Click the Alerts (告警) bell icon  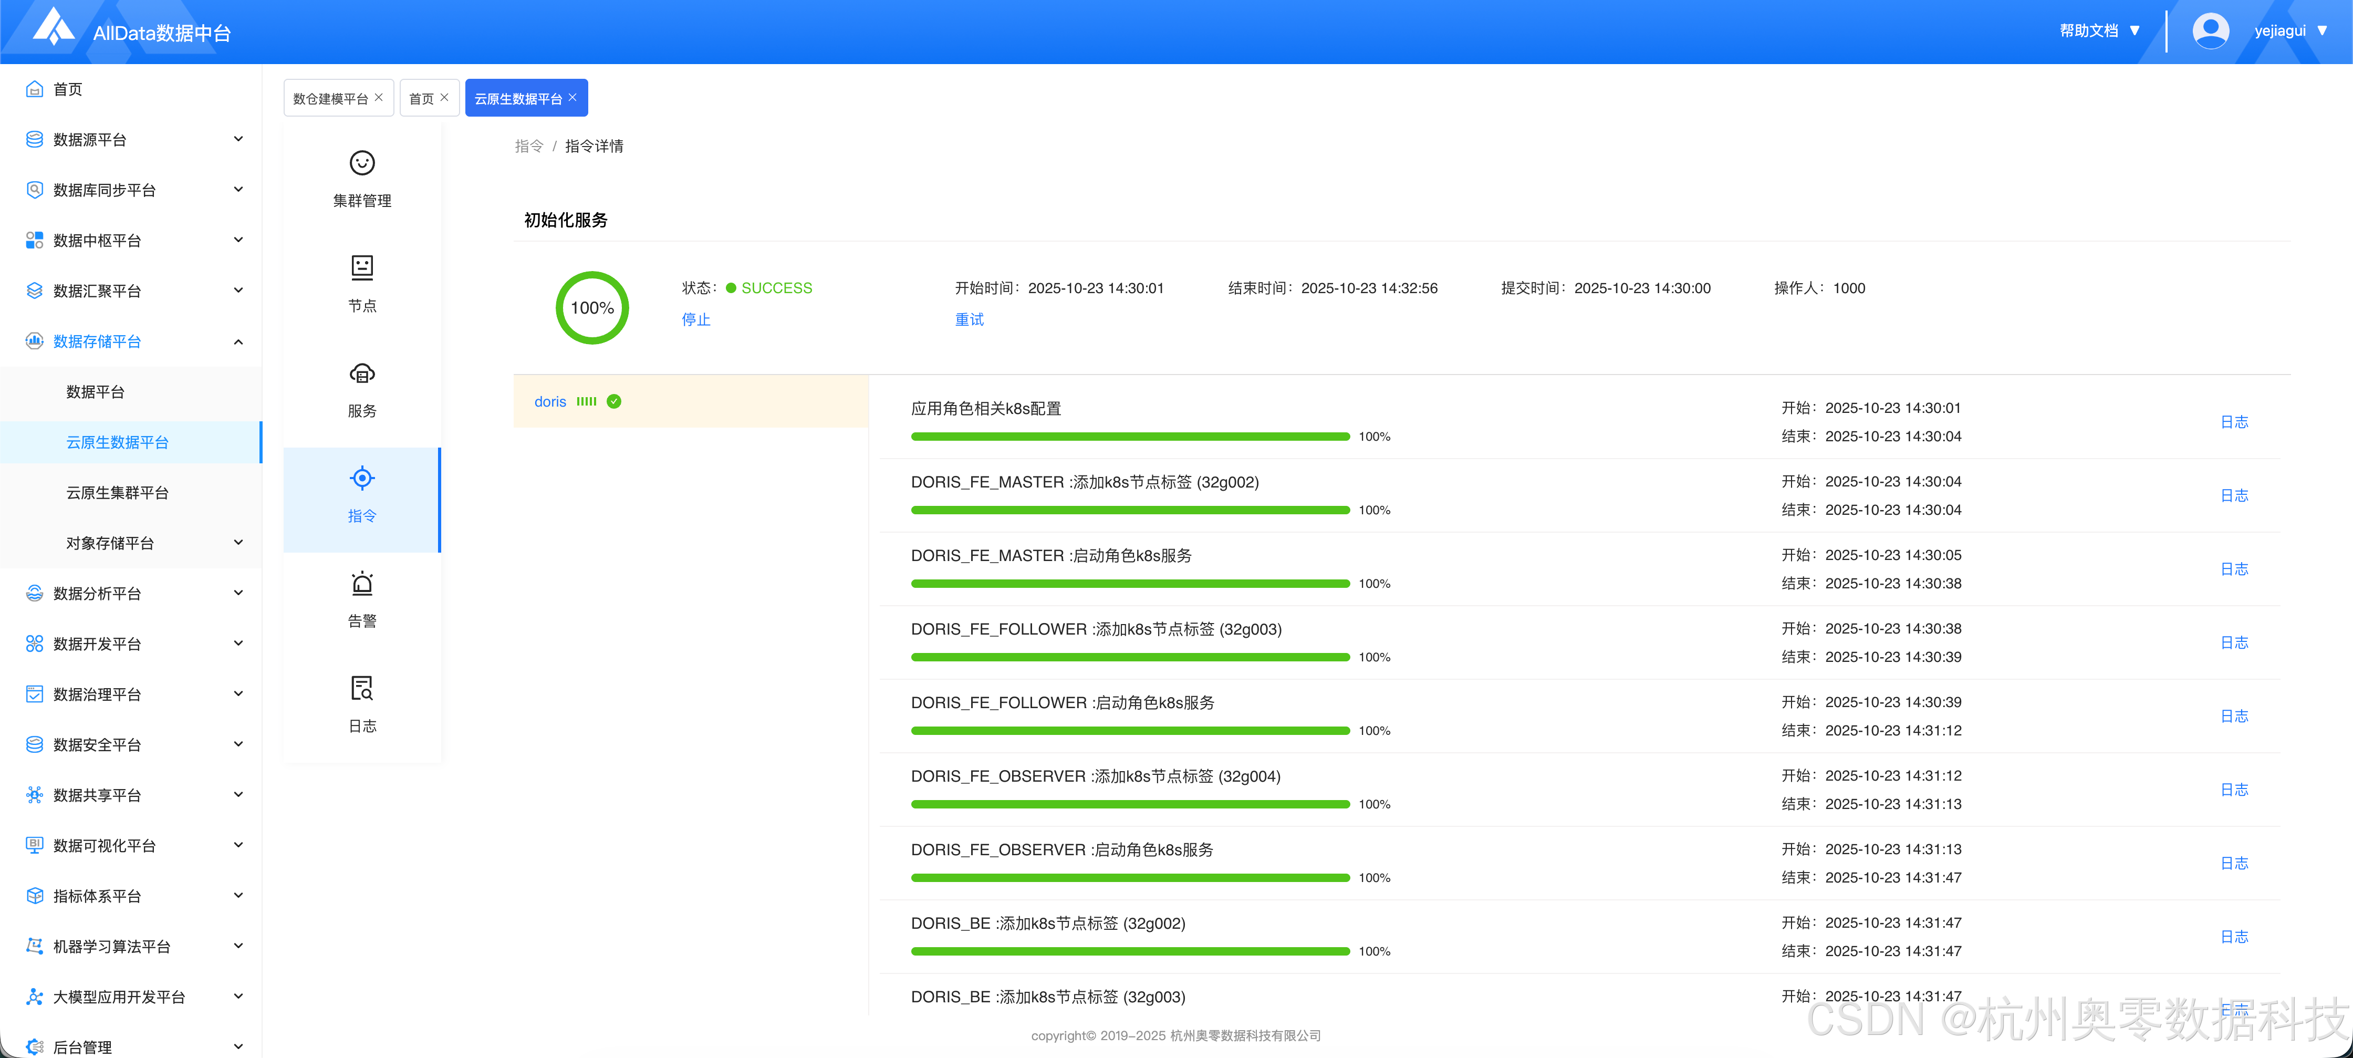pos(362,583)
